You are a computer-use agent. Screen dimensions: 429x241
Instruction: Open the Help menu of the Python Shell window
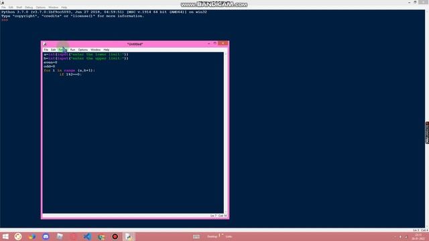(64, 7)
